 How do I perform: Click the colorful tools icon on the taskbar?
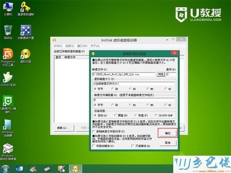tap(61, 169)
